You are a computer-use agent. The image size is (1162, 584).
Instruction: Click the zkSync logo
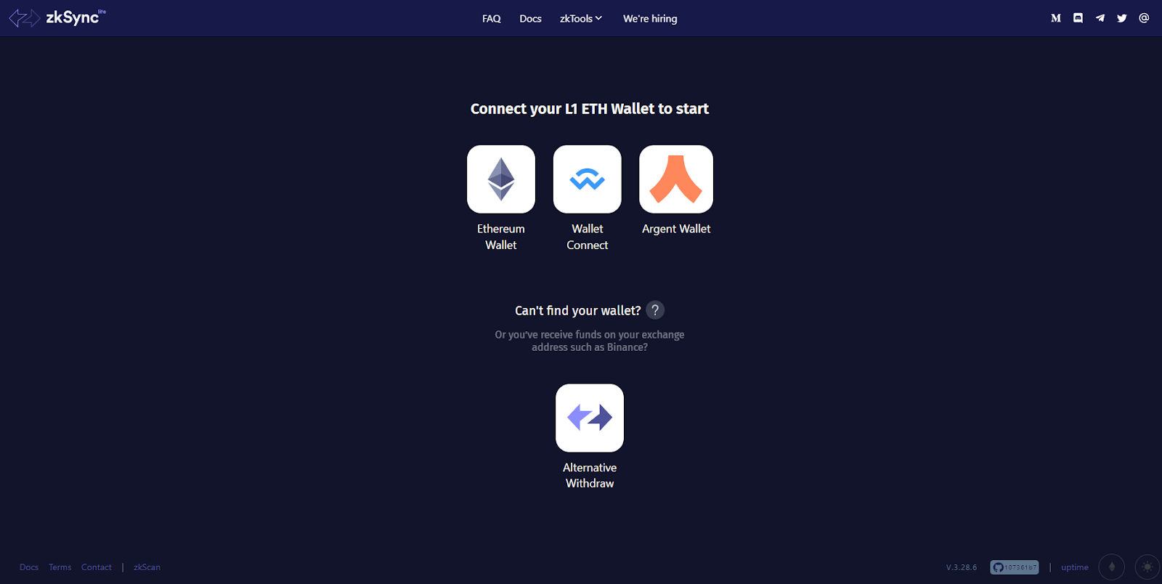coord(57,17)
